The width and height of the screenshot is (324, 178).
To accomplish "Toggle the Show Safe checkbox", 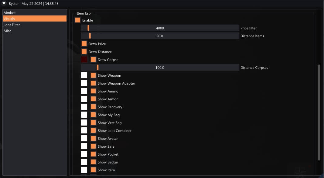I will (93, 146).
